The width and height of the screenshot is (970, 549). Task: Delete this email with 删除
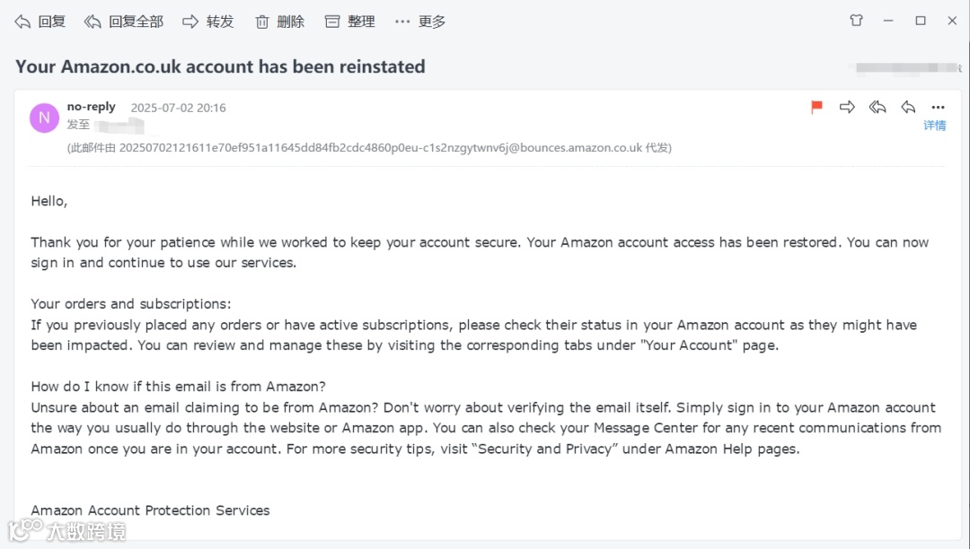tap(279, 22)
